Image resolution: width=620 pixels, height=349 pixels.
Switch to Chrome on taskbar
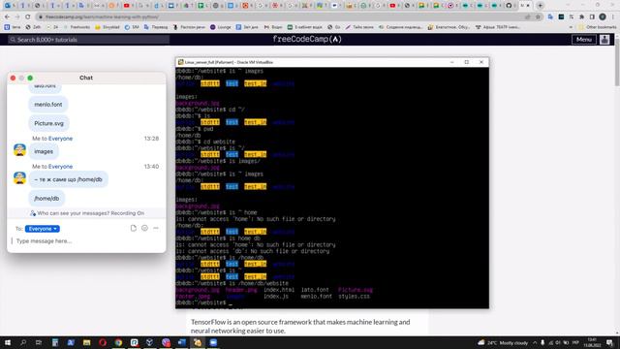click(x=118, y=342)
